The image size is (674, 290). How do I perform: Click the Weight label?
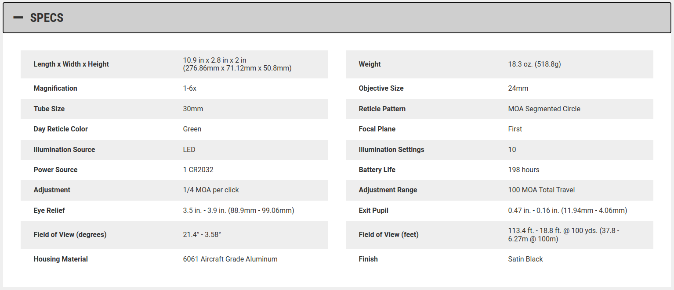[370, 64]
